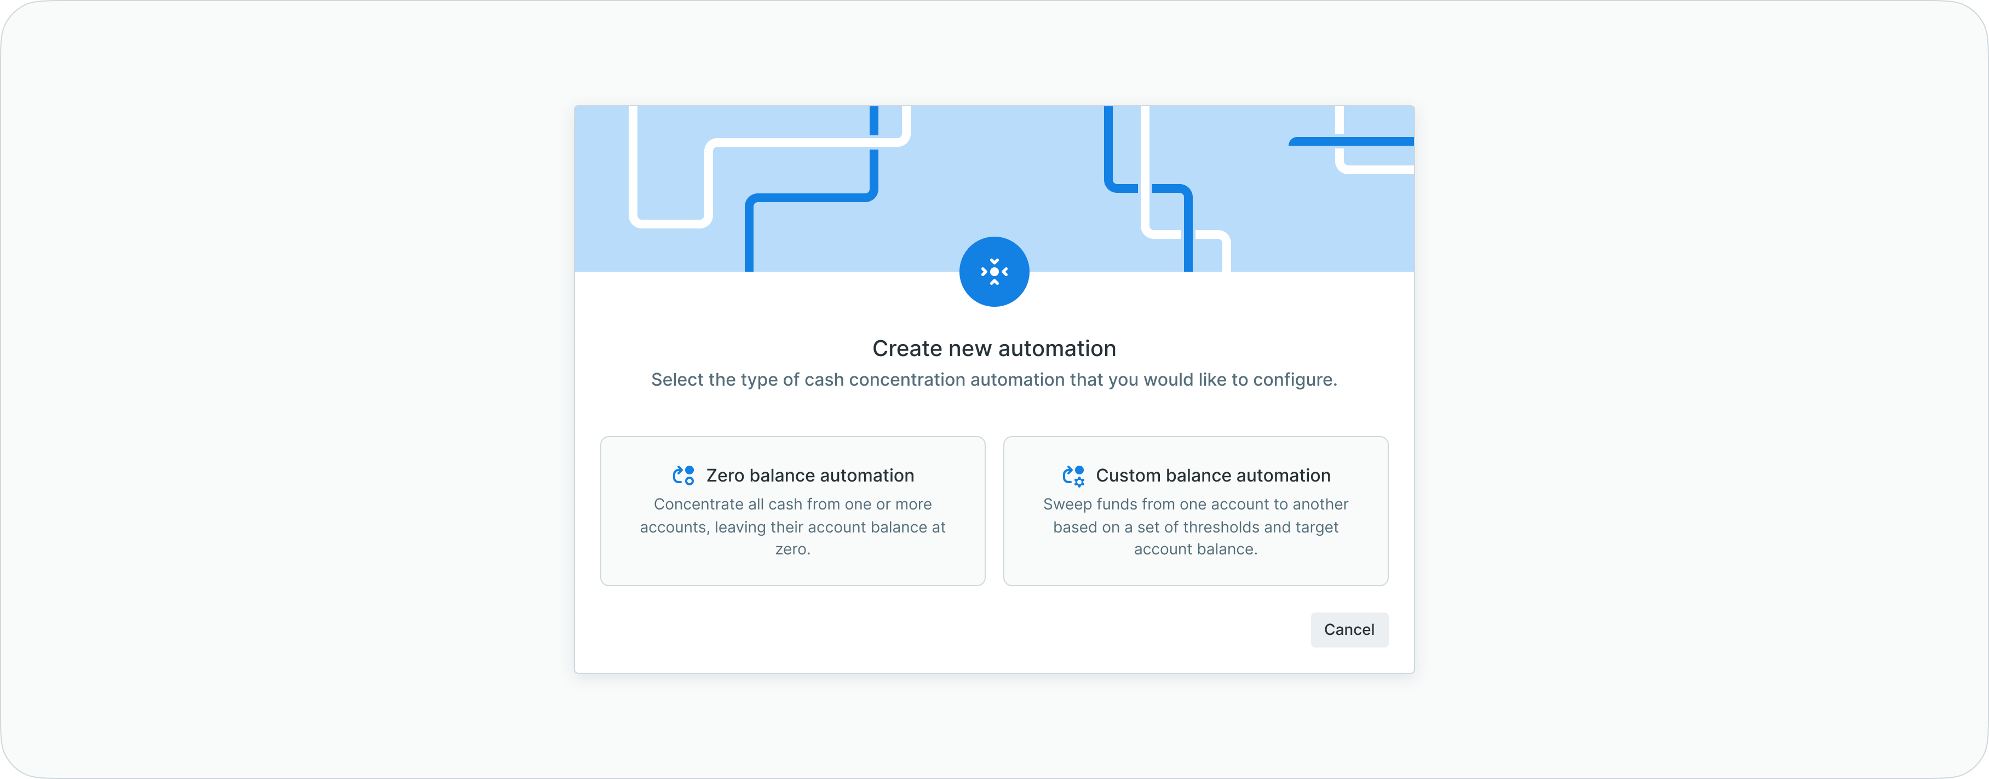Click the Create new automation heading
Viewport: 1989px width, 779px height.
(994, 348)
